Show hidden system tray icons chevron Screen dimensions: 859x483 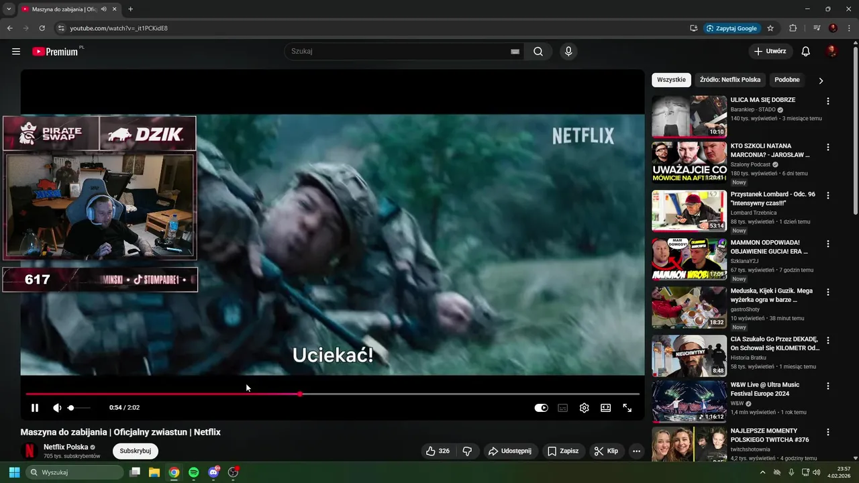tap(762, 472)
